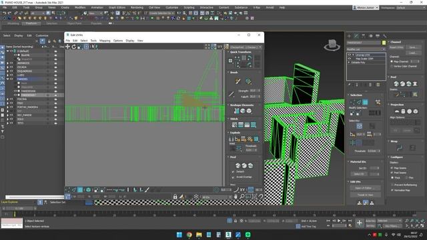Click Quick Peel in Edit UVWs Peel section
The height and width of the screenshot is (240, 427).
pos(238,165)
